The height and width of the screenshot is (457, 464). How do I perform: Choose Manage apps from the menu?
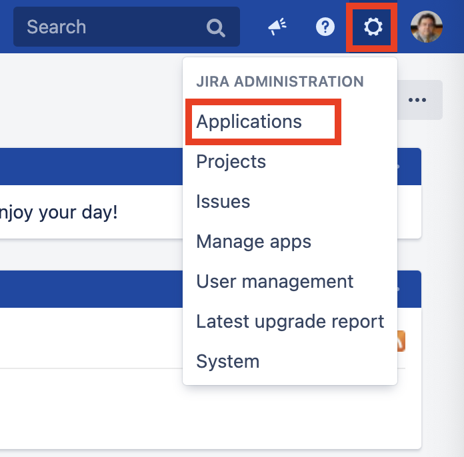point(253,242)
